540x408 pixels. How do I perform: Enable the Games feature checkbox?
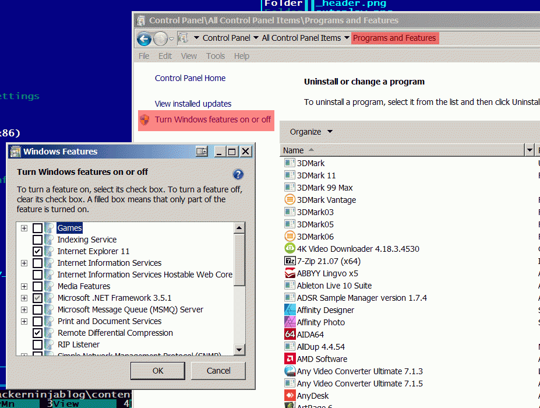click(37, 228)
